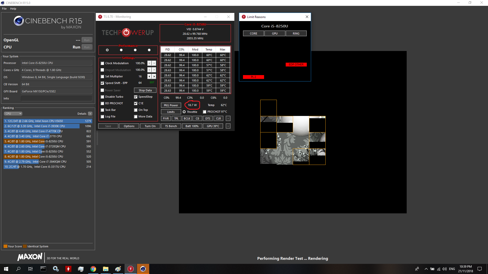The height and width of the screenshot is (274, 488).
Task: Enable the Disable Turbo checkbox
Action: 102,97
